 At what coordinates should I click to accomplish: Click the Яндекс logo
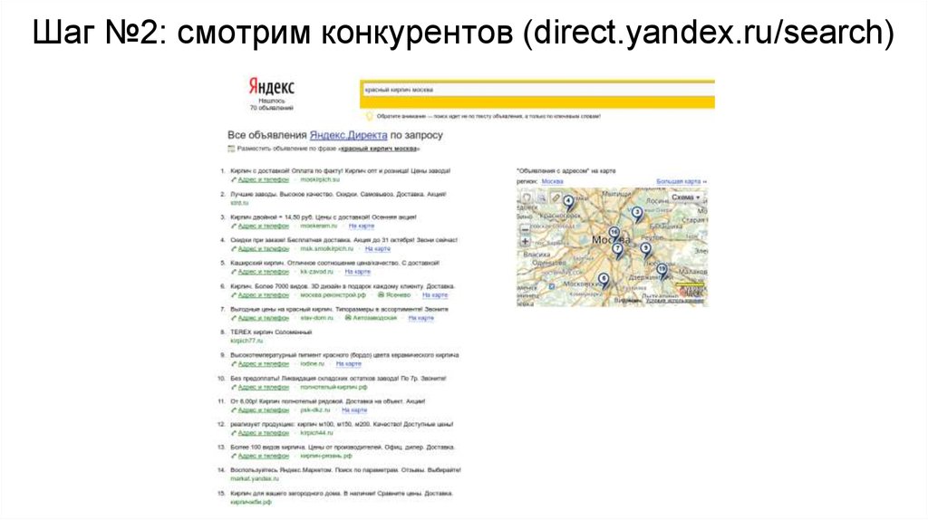pos(271,86)
